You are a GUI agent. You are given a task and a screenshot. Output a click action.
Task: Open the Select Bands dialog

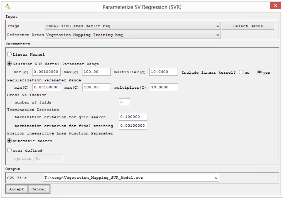coord(248,26)
